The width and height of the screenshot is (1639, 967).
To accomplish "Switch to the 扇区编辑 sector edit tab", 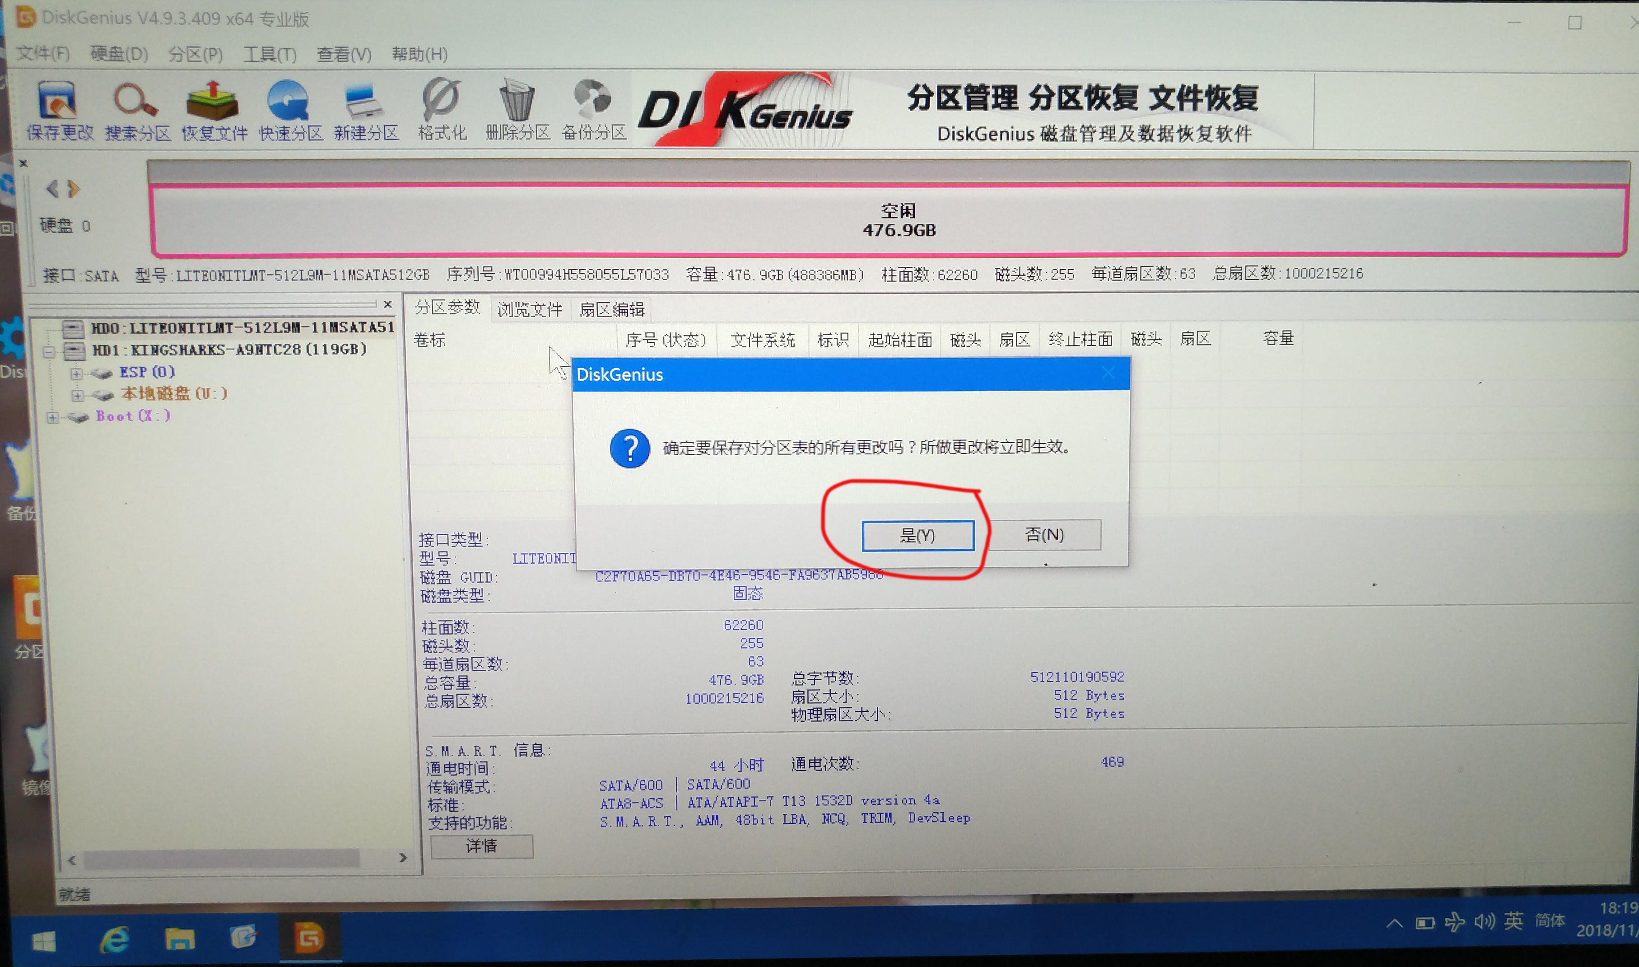I will click(613, 309).
